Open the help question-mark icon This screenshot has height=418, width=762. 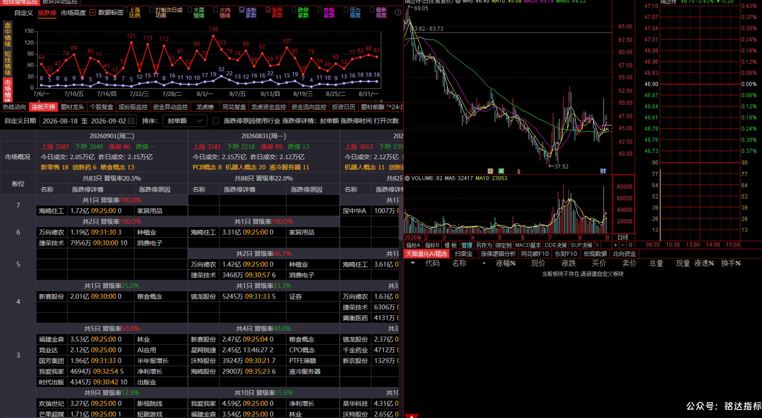click(398, 12)
